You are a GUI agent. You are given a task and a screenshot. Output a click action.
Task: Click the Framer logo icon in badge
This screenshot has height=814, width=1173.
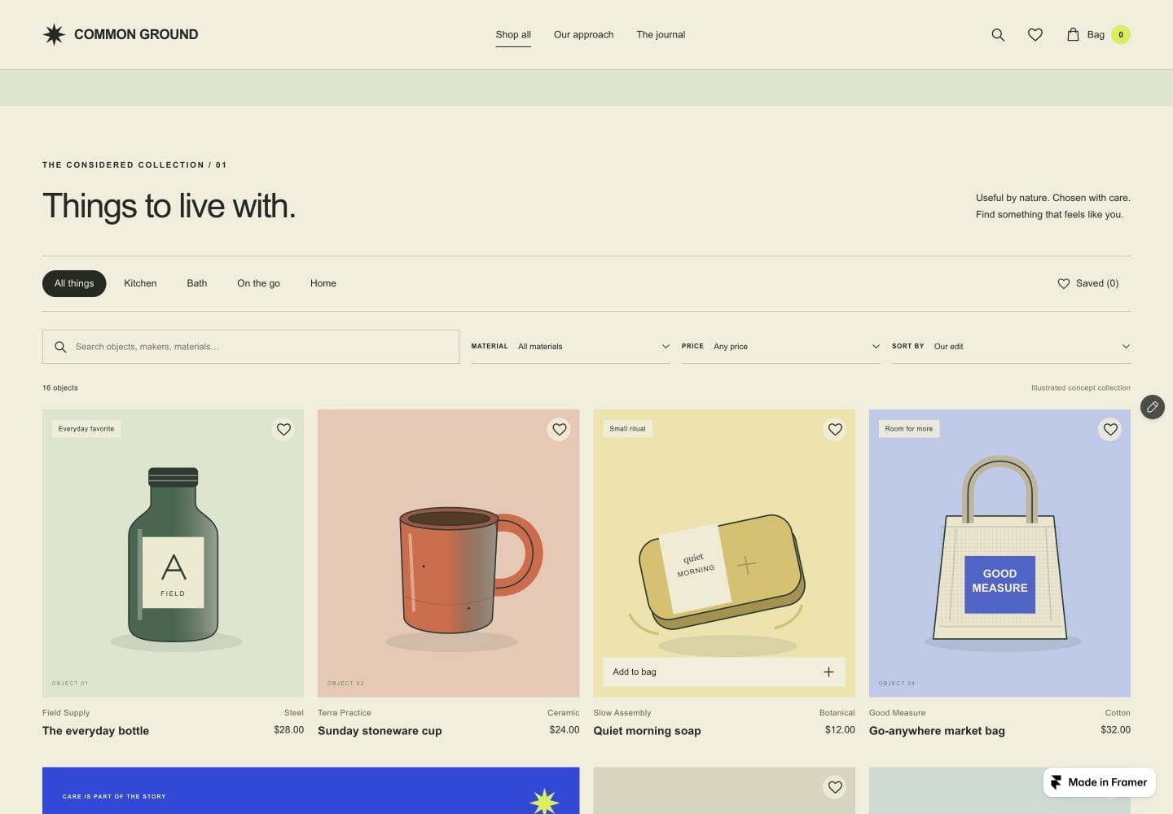pyautogui.click(x=1057, y=782)
